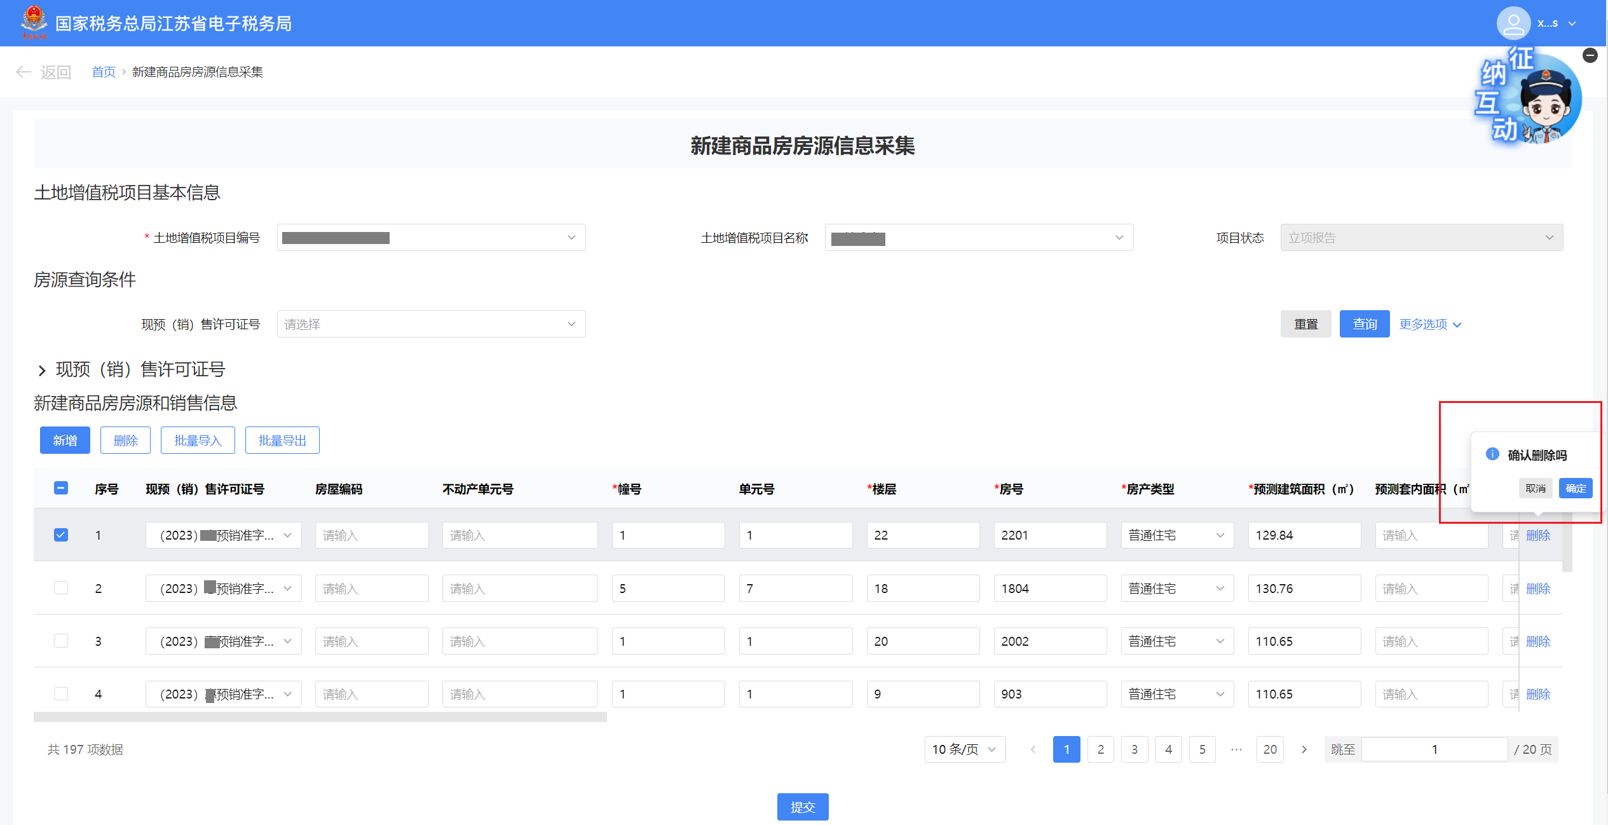Check the row 3 checkbox
The image size is (1608, 825).
coord(61,641)
